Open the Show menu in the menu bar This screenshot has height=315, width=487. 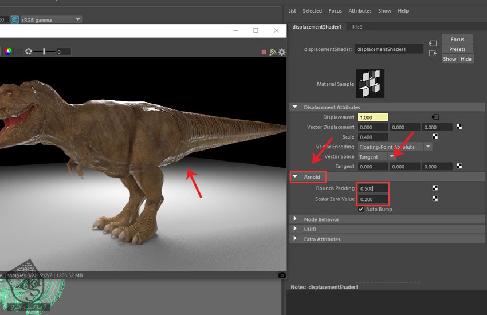pos(384,11)
